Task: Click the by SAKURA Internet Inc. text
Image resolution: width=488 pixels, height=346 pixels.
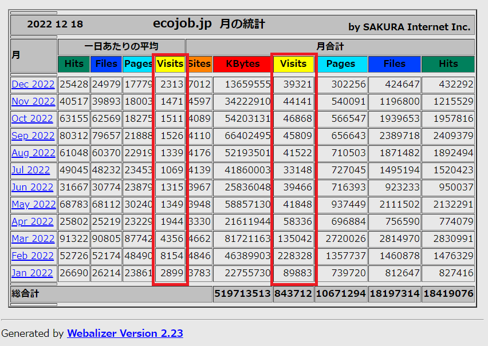Action: click(410, 27)
